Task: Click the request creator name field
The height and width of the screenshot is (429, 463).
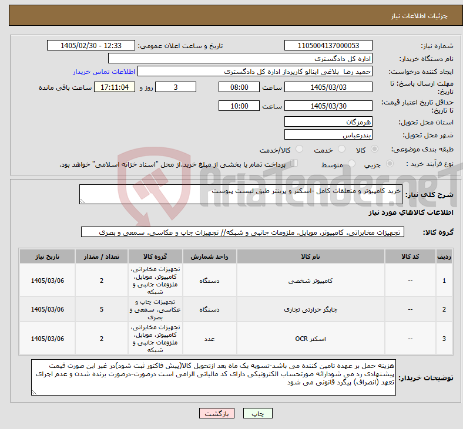Action: pos(255,72)
